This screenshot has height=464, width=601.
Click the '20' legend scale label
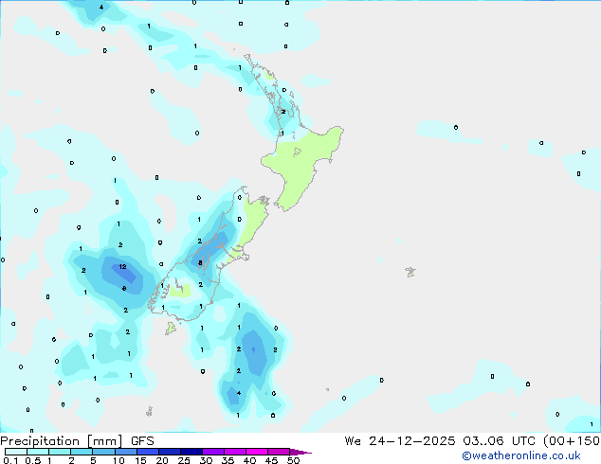(162, 460)
